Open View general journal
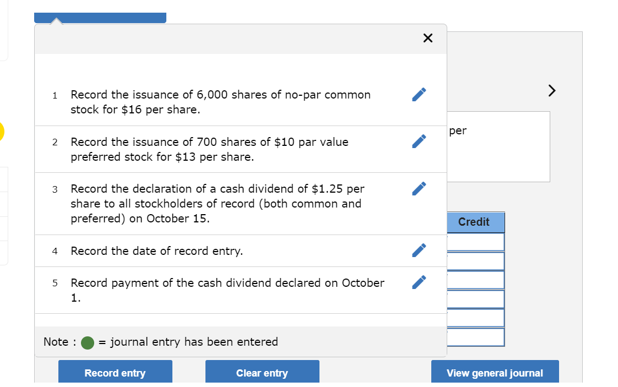Screen dimensions: 618x387 [495, 373]
